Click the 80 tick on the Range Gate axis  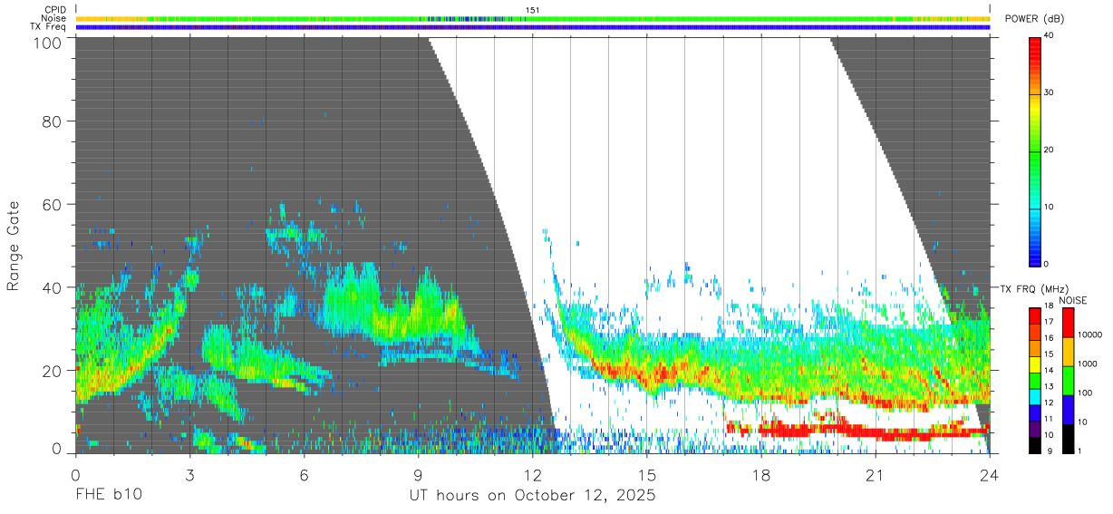coord(51,121)
